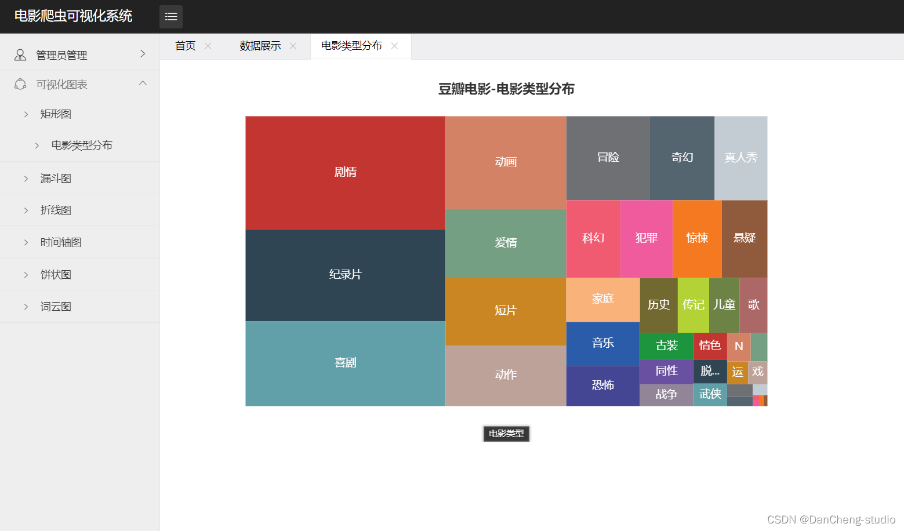The width and height of the screenshot is (904, 531).
Task: Click the red 情色 treemap block
Action: [x=710, y=346]
